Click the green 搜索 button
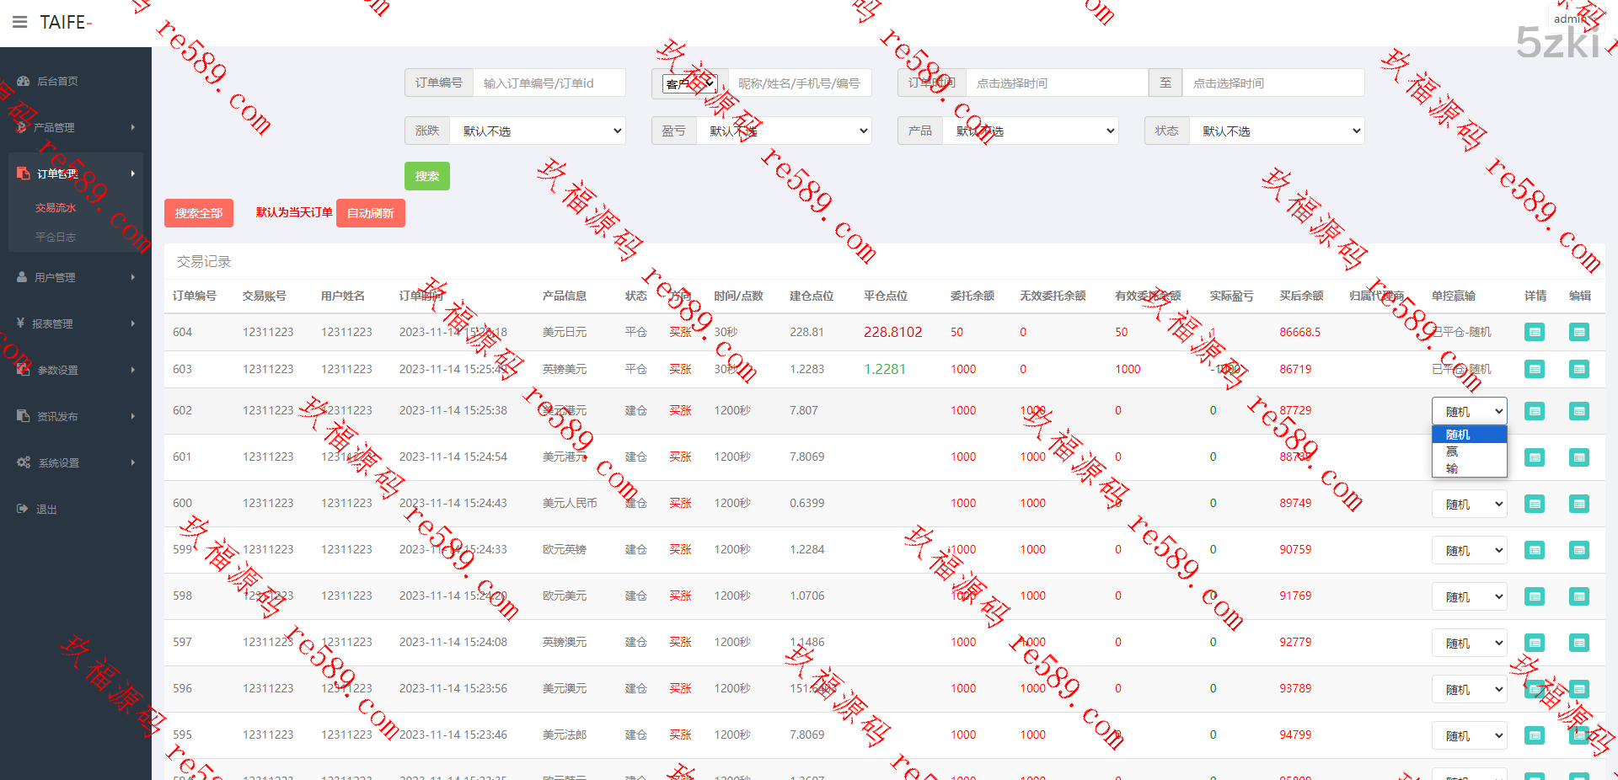Screen dimensions: 1618x780 pos(426,176)
